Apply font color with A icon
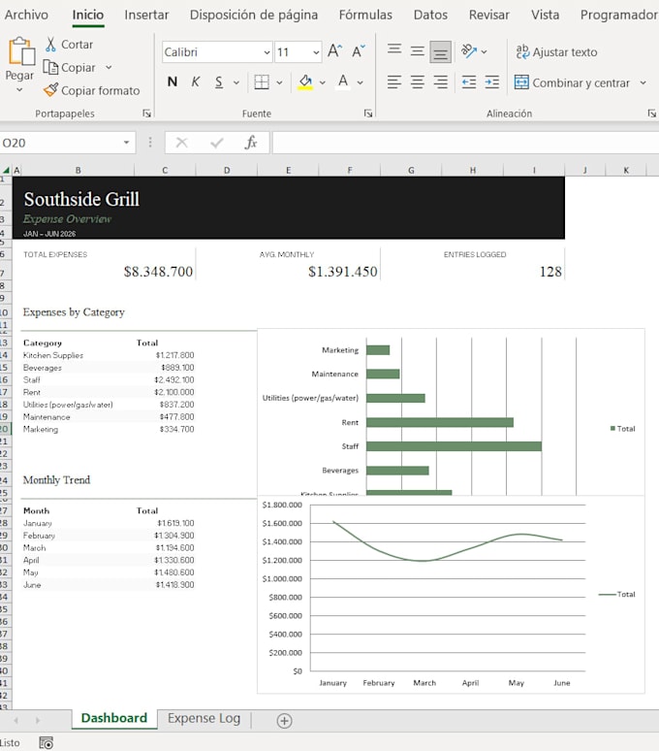Image resolution: width=659 pixels, height=751 pixels. pyautogui.click(x=343, y=82)
